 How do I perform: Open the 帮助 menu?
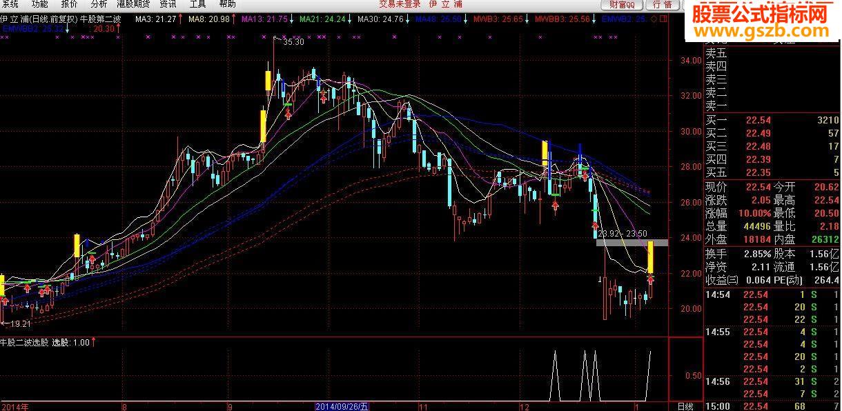click(x=228, y=4)
